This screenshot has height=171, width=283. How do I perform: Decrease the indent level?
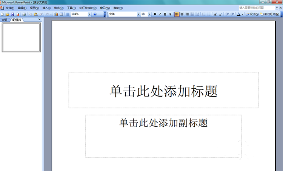(227, 14)
